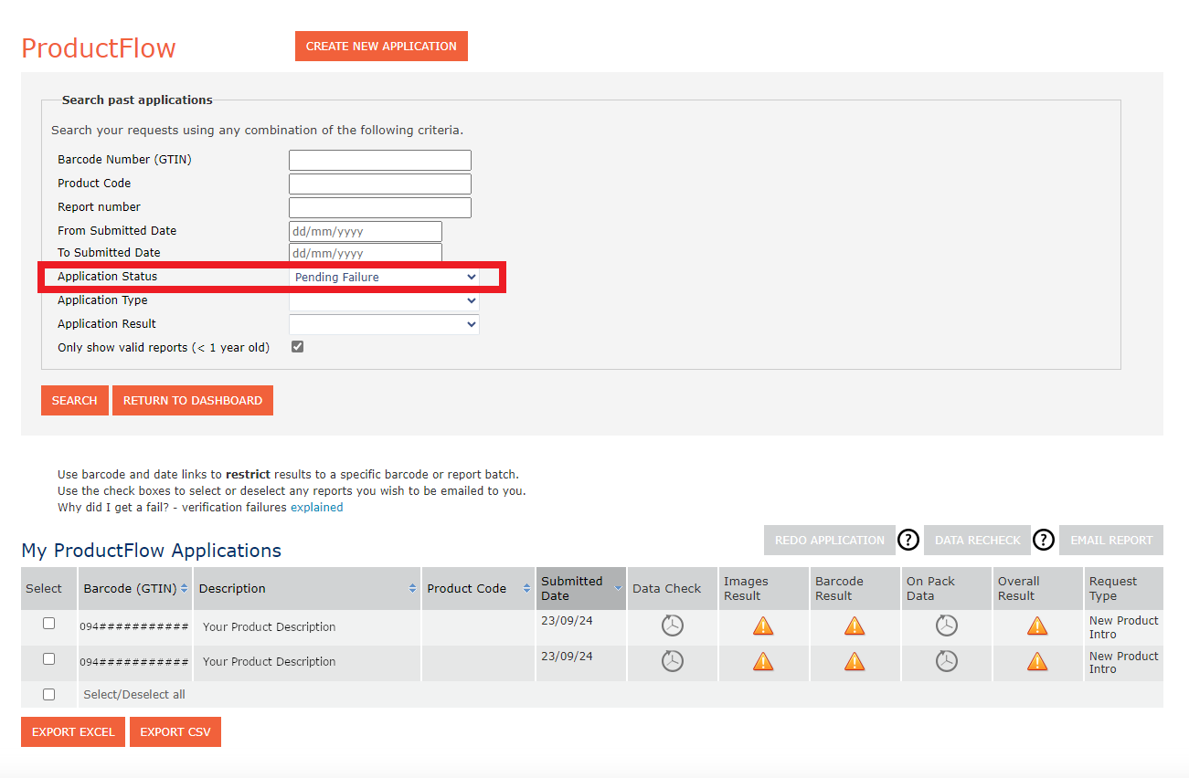Click Data Check clock icon in second row
The width and height of the screenshot is (1189, 778).
point(673,661)
